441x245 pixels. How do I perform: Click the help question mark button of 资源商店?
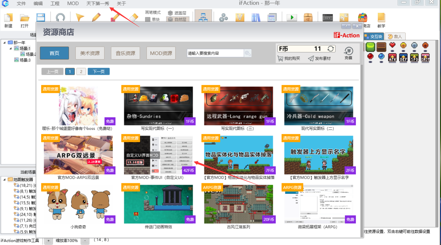point(346,26)
